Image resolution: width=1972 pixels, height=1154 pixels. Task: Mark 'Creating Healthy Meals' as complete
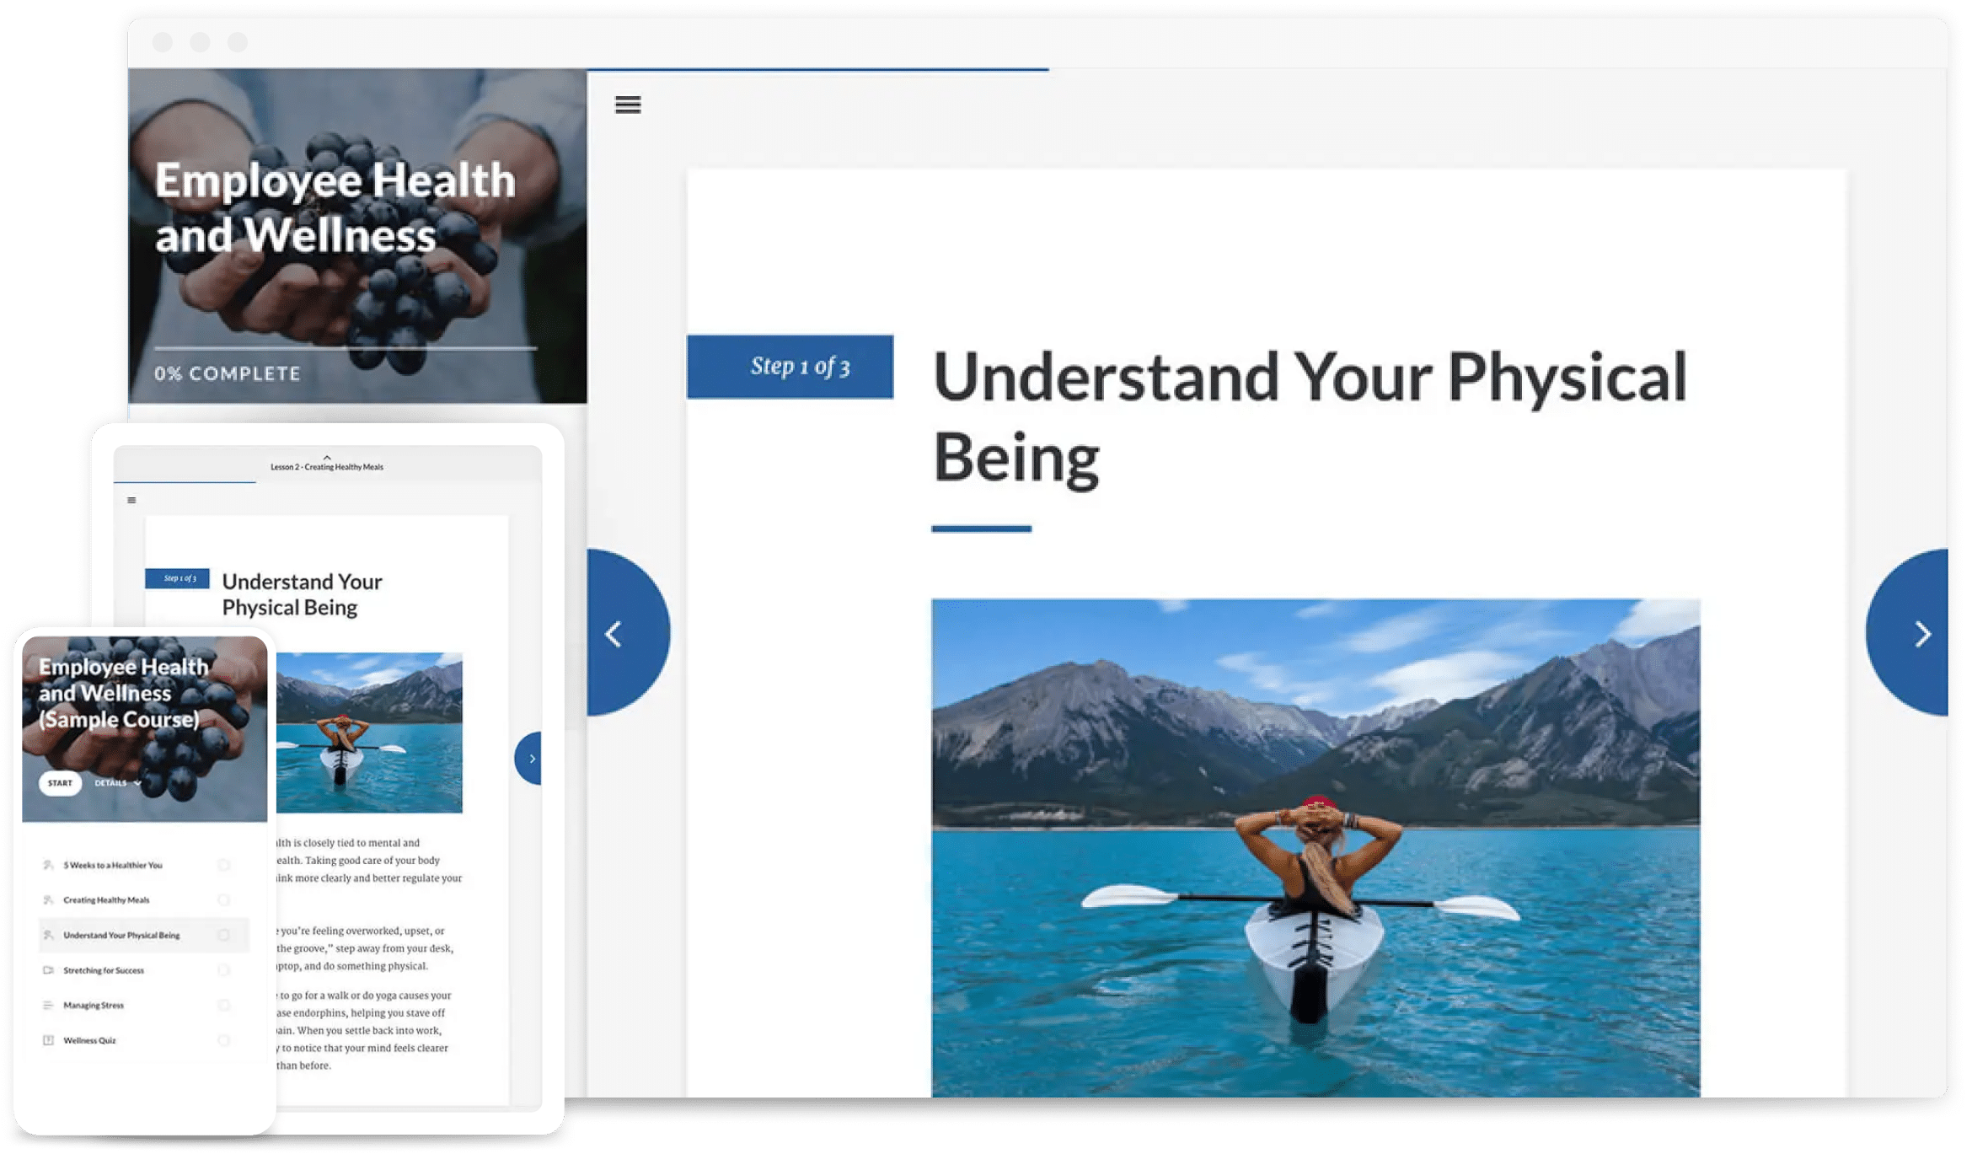pos(224,900)
